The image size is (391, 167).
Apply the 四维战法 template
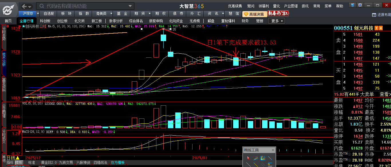(100, 162)
